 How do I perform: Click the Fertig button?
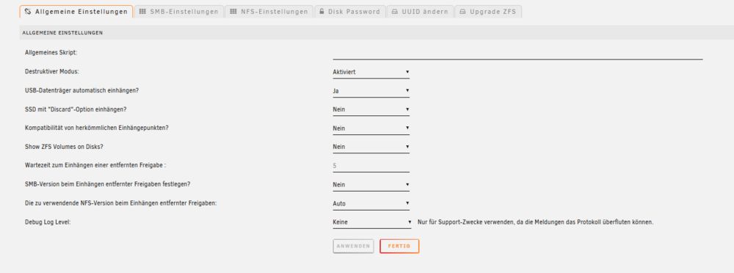pos(399,247)
